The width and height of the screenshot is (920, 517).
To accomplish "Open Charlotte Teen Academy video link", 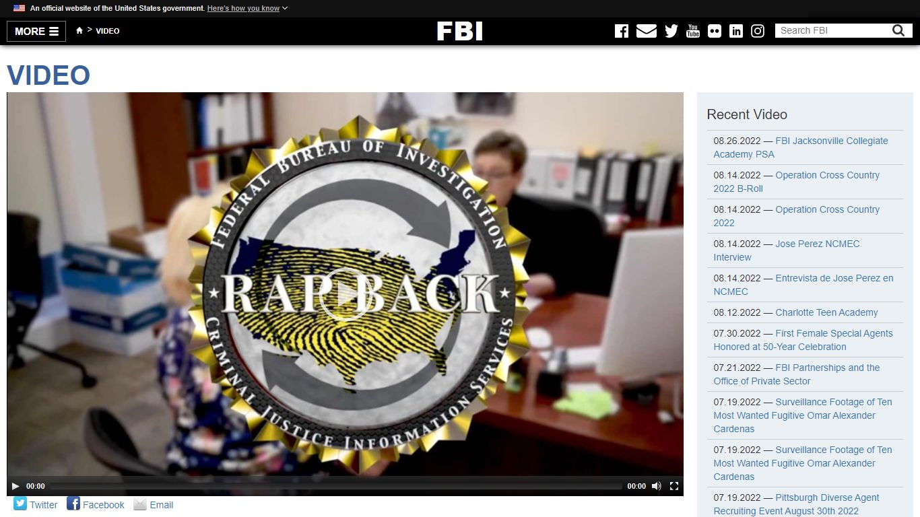I will point(826,312).
